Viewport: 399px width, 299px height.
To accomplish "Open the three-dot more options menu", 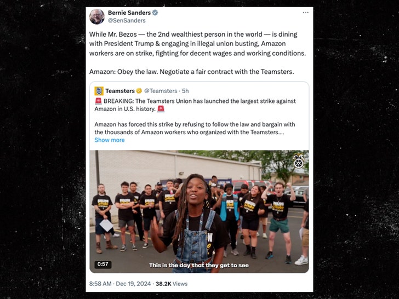I will [x=305, y=13].
